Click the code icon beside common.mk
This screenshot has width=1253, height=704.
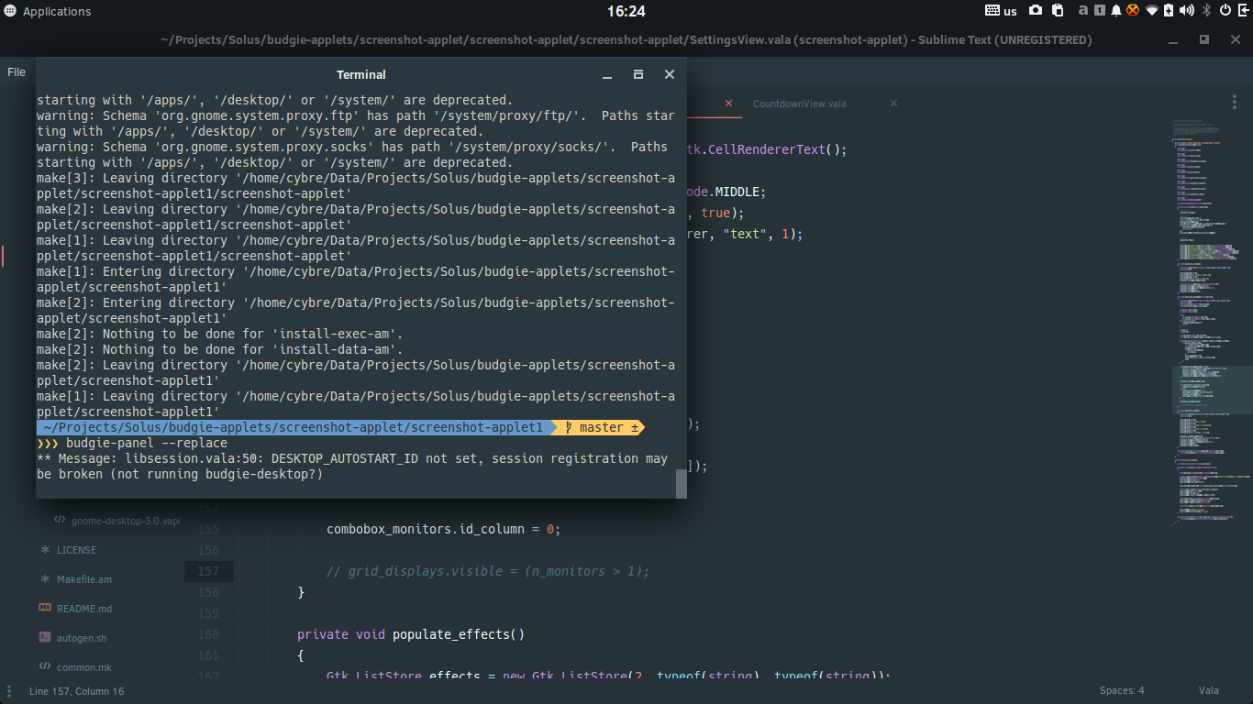tap(45, 666)
